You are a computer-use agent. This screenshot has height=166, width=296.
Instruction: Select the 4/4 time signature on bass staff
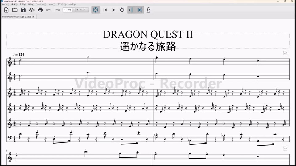(x=14, y=139)
